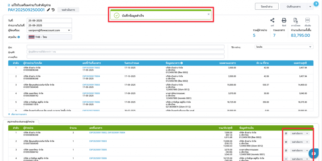Click the pencil edit icon beside PAY202509250001
The width and height of the screenshot is (322, 161).
point(48,10)
